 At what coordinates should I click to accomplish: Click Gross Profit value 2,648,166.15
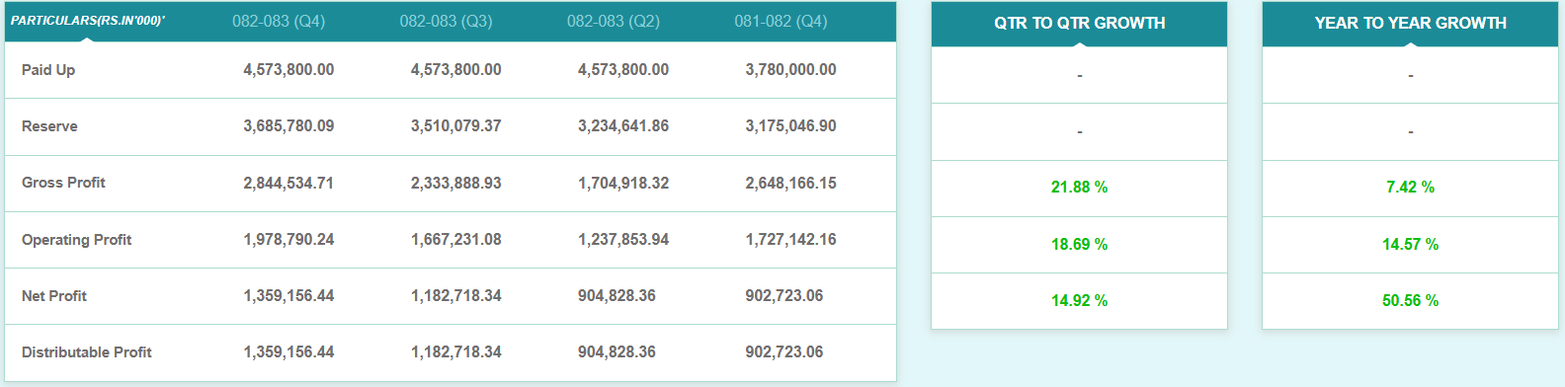point(790,183)
